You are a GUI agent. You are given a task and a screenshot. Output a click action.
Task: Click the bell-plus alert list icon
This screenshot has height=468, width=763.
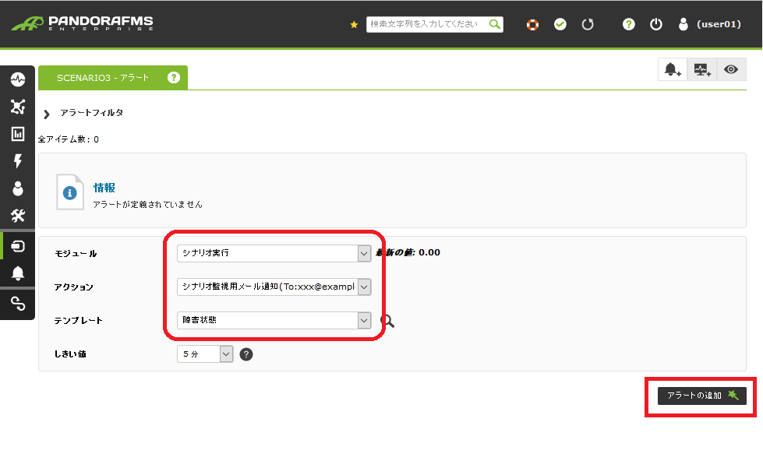(x=673, y=69)
